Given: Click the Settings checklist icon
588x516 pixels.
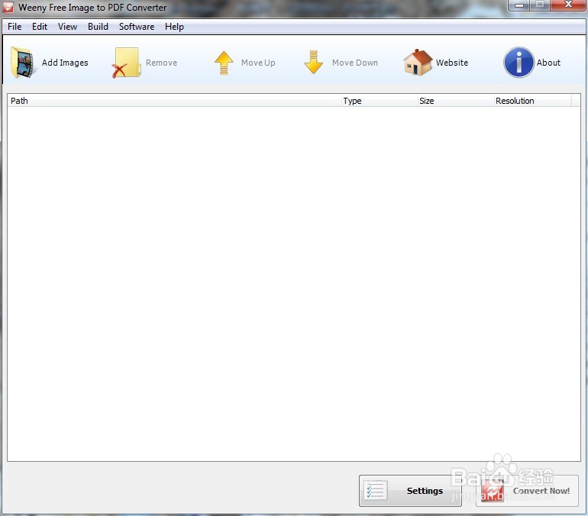Looking at the screenshot, I should tap(376, 491).
